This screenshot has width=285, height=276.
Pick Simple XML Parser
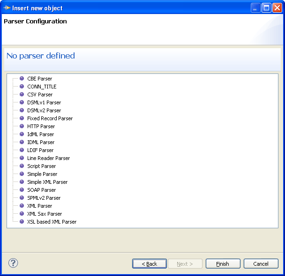pos(47,182)
